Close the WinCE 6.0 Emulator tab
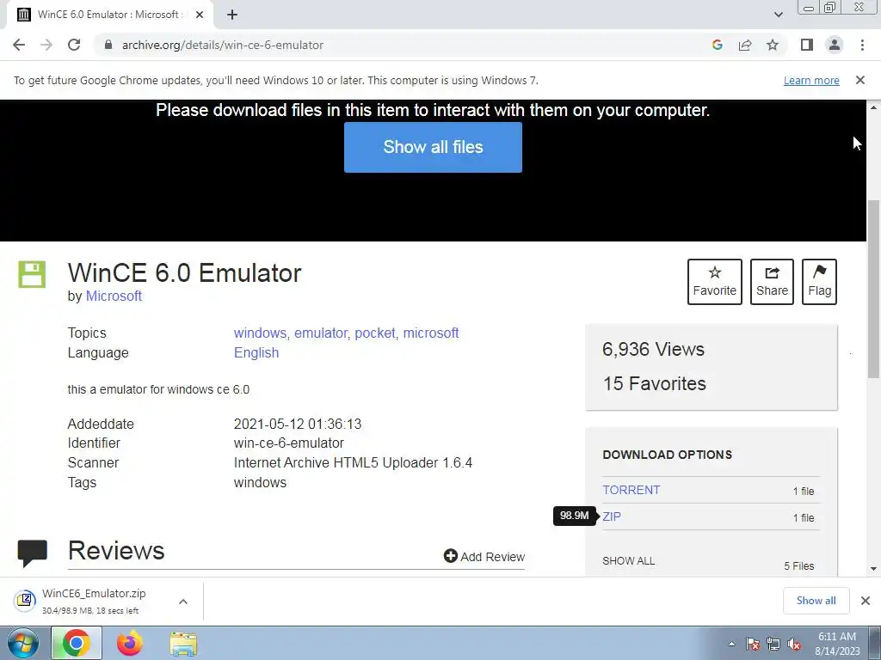881x660 pixels. (199, 15)
